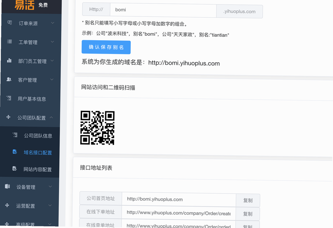The width and height of the screenshot is (333, 228).
Task: Click the 公司团队配置 move icon
Action: tap(8, 117)
